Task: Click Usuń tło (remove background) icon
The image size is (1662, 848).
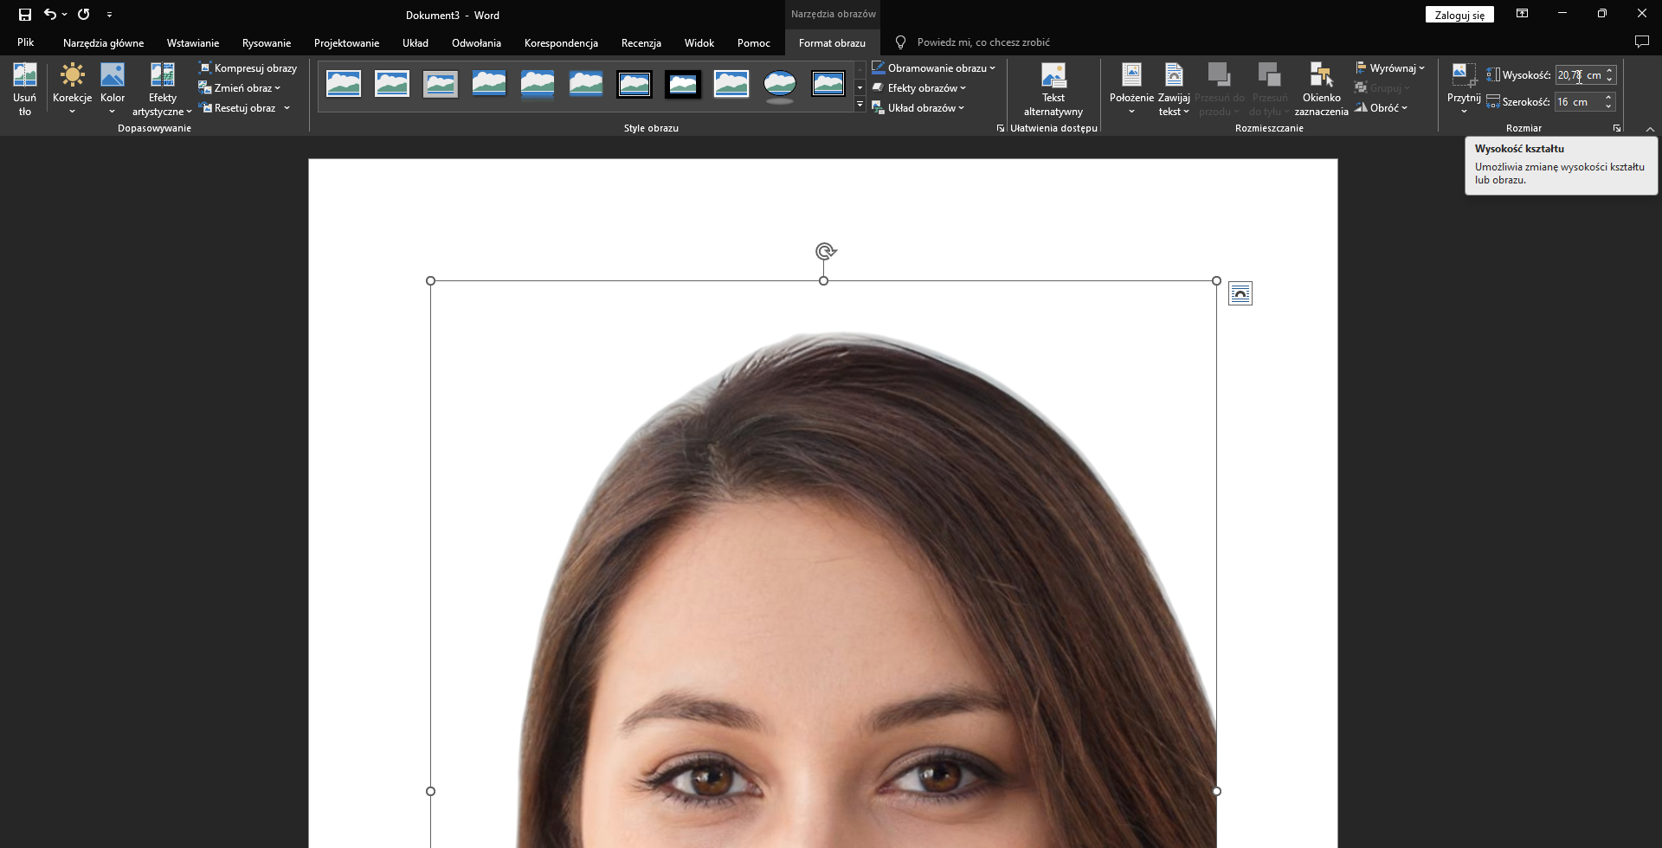Action: (x=25, y=89)
